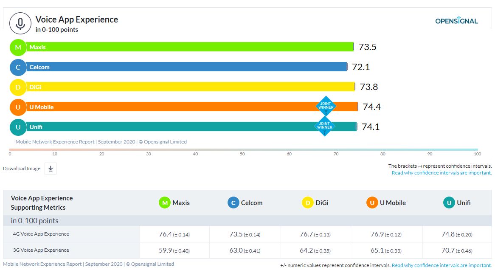Click the teal Unifi circle icon in chart
Viewport: 495px width, 270px height.
coord(18,127)
